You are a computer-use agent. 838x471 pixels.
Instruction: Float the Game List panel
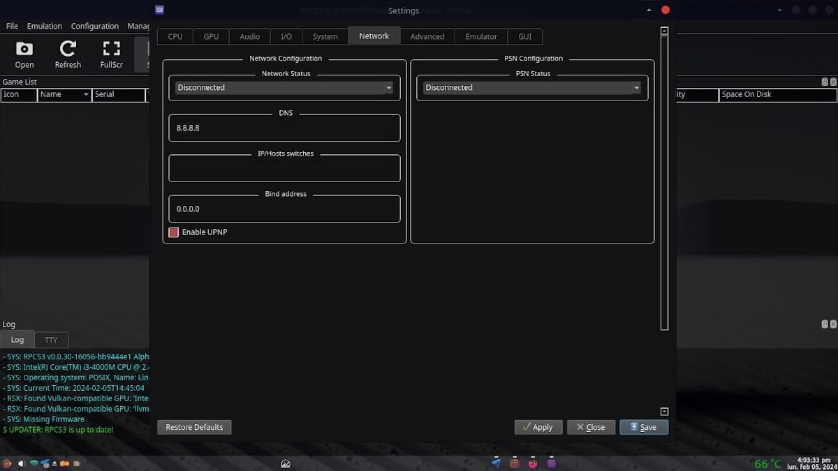(824, 82)
